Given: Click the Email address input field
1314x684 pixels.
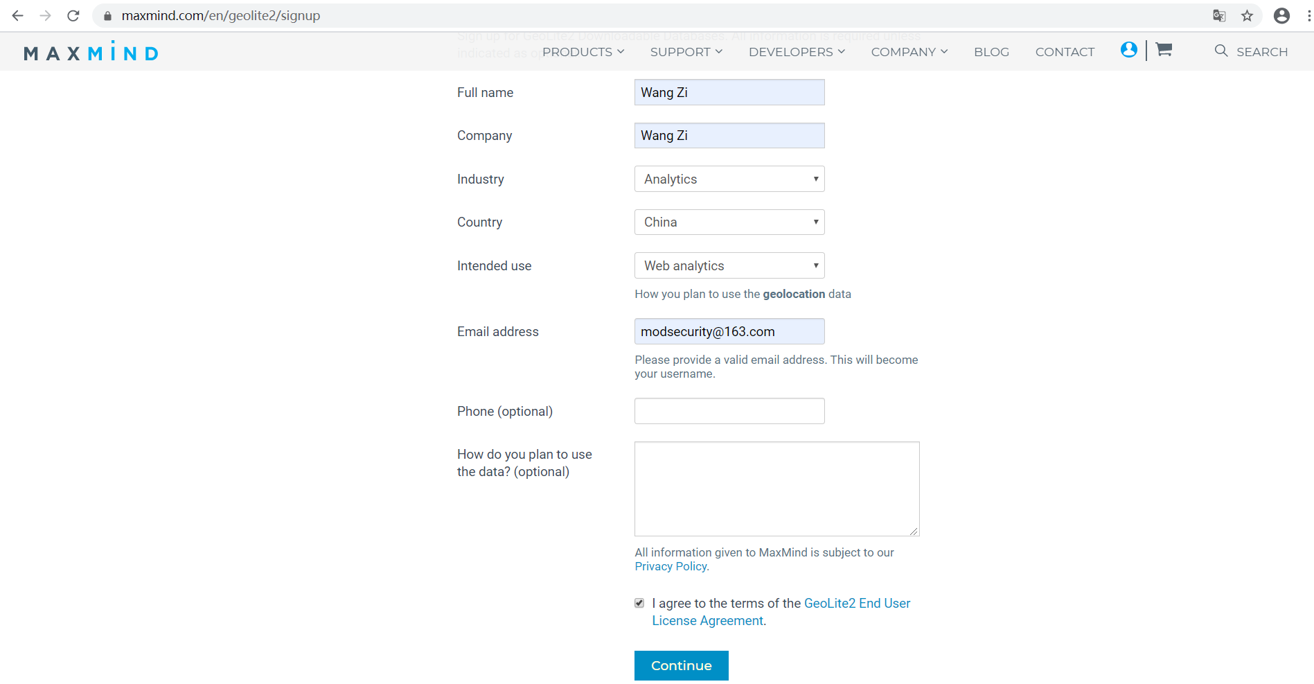Looking at the screenshot, I should (729, 331).
